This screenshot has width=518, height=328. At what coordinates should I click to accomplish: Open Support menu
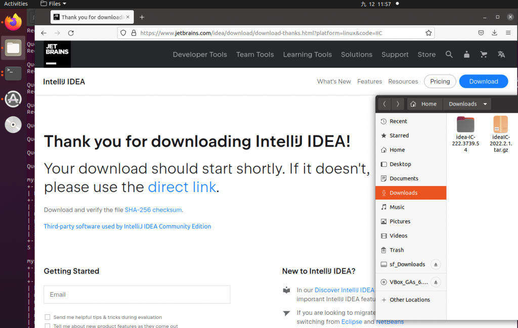(x=395, y=55)
